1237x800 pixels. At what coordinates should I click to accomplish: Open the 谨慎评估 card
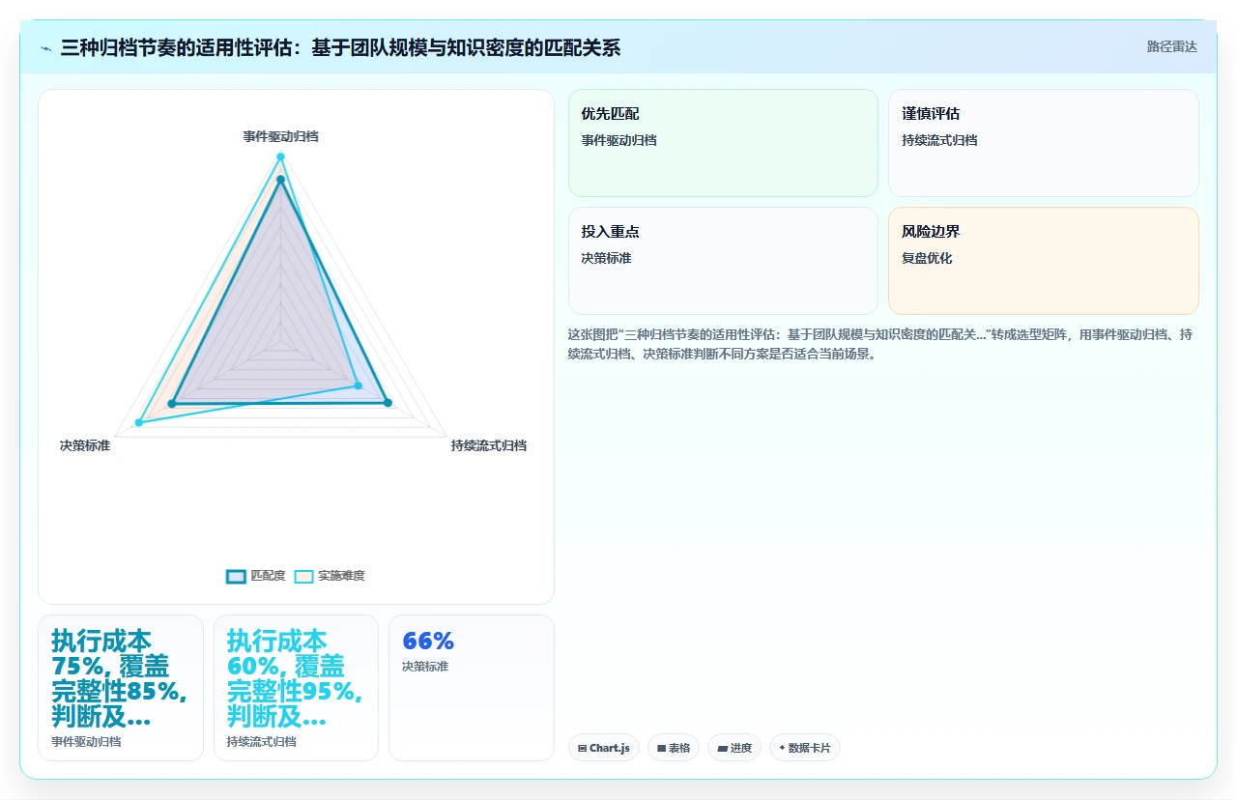[x=1044, y=143]
